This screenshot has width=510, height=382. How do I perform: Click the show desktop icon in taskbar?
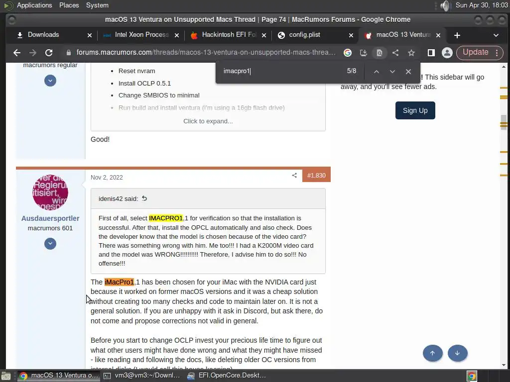coord(6,376)
